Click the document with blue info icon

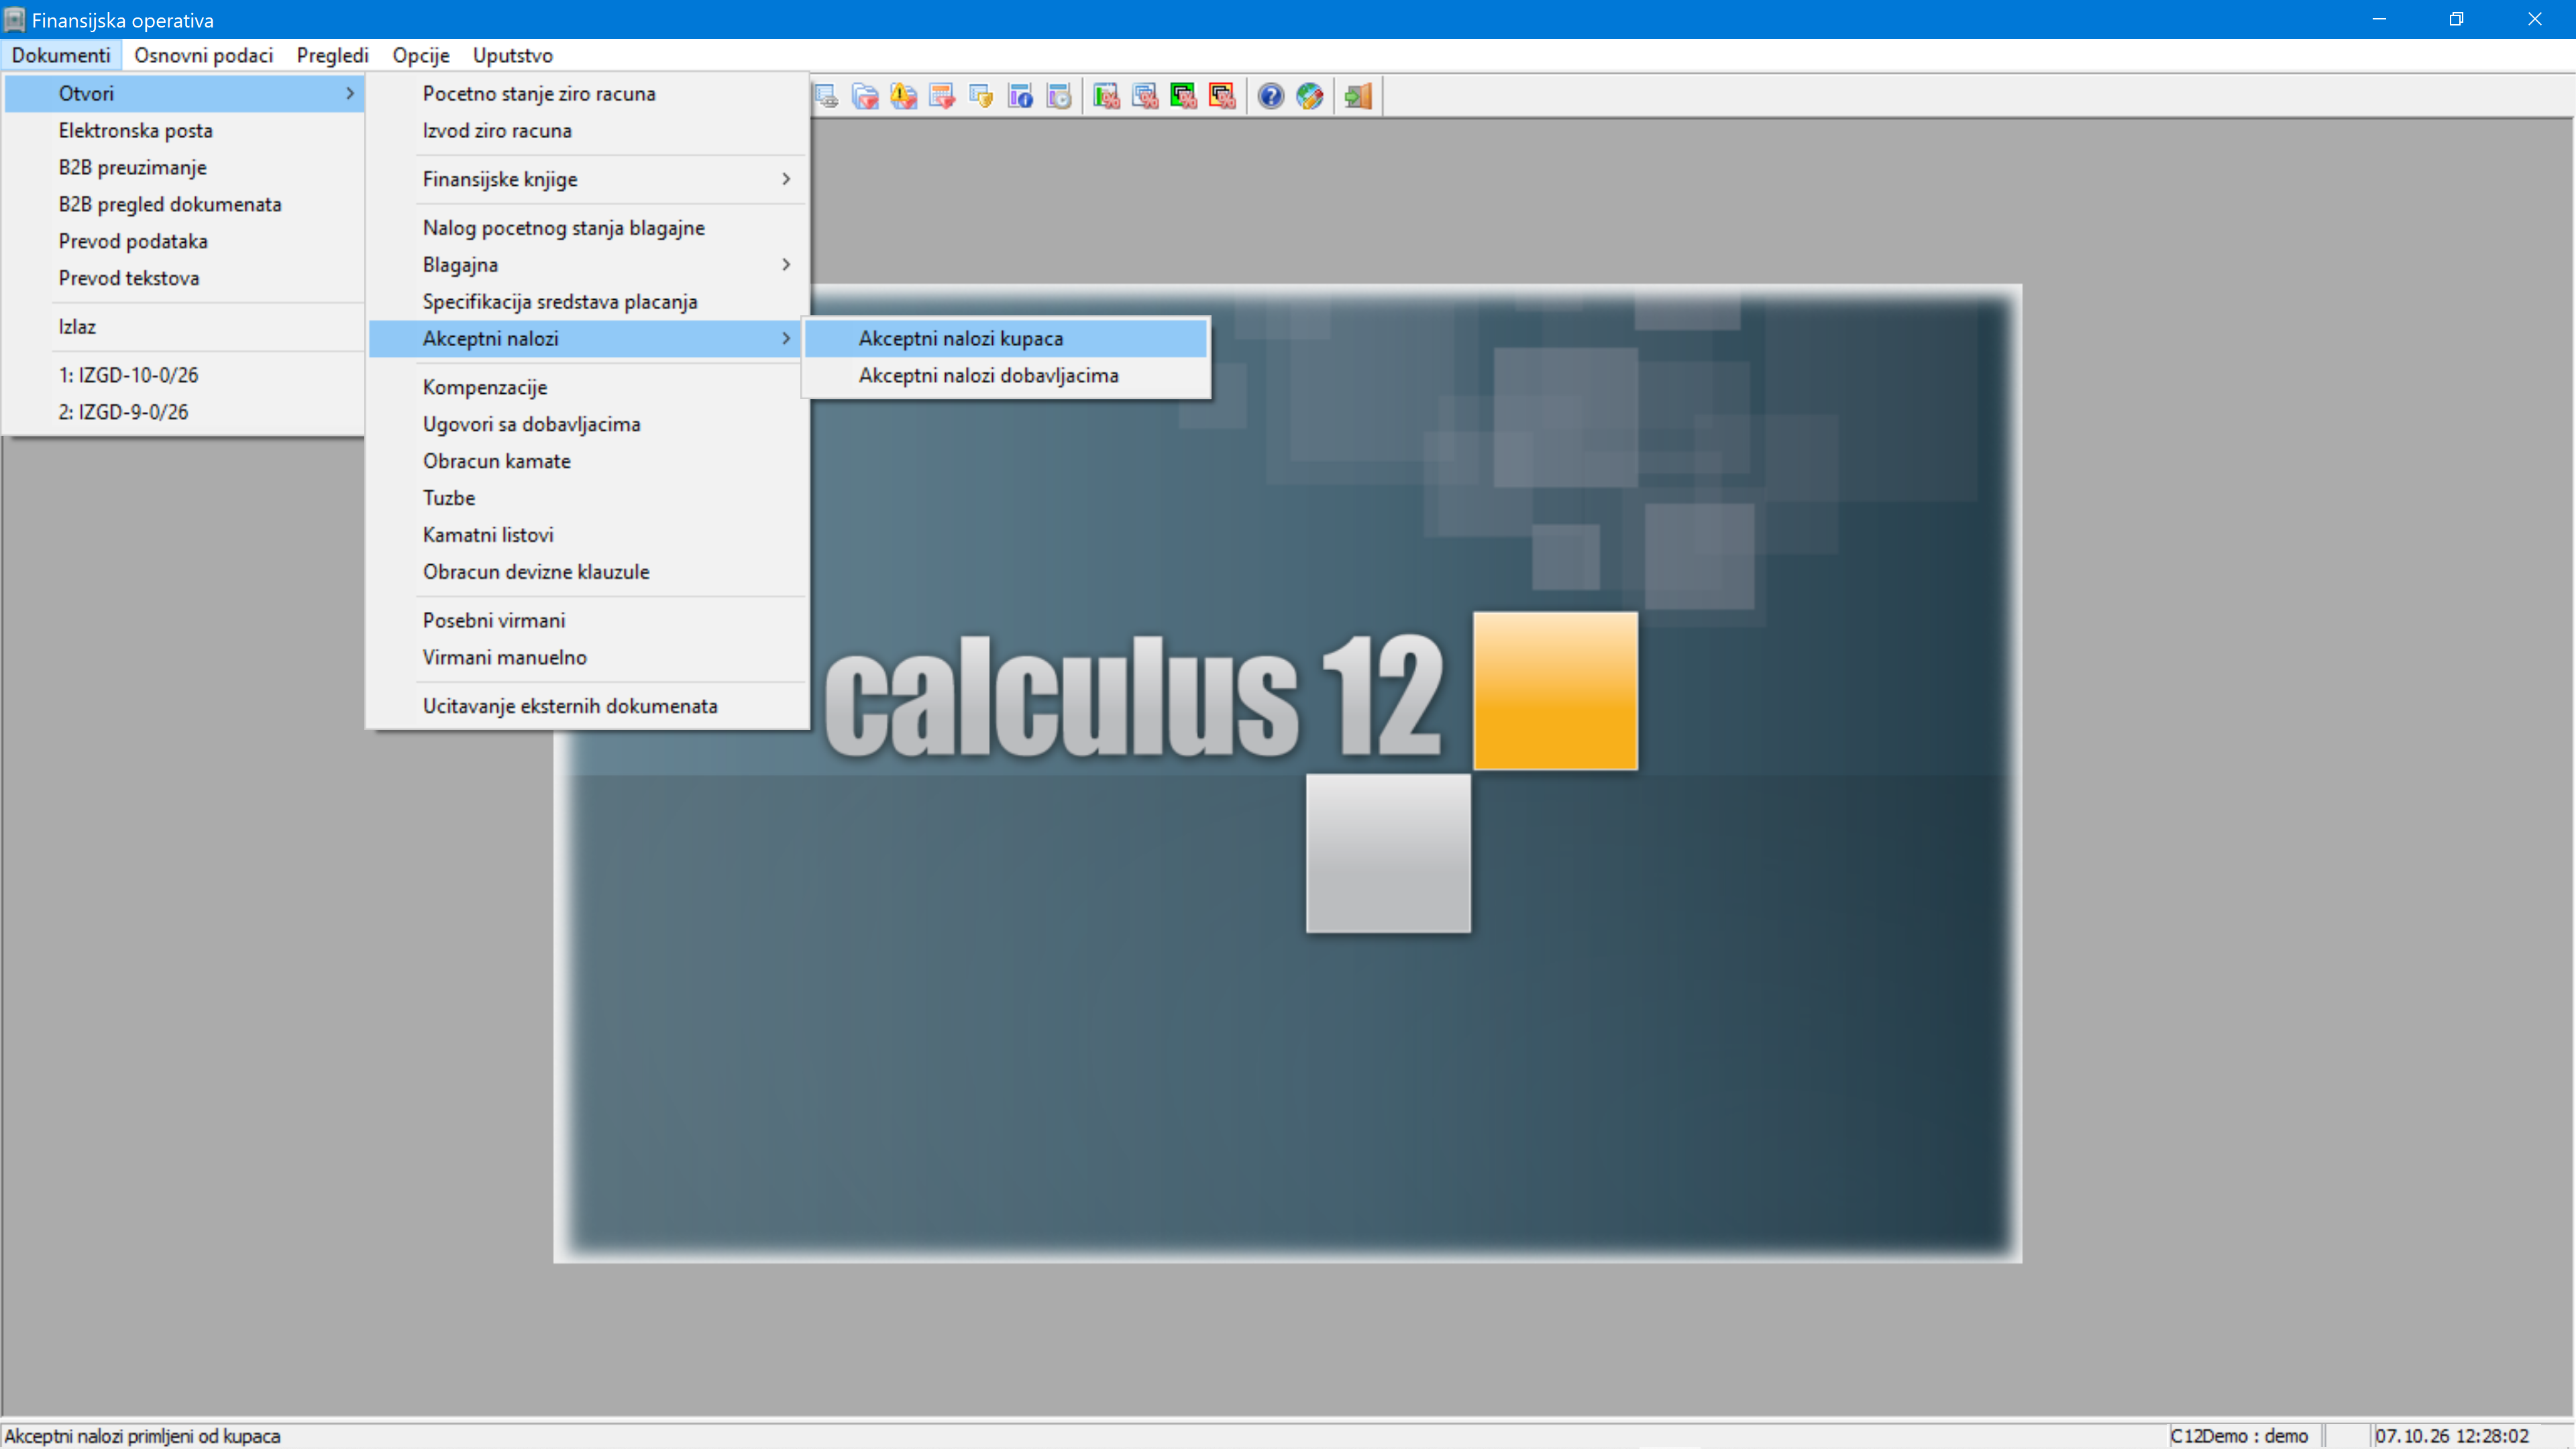[1020, 96]
